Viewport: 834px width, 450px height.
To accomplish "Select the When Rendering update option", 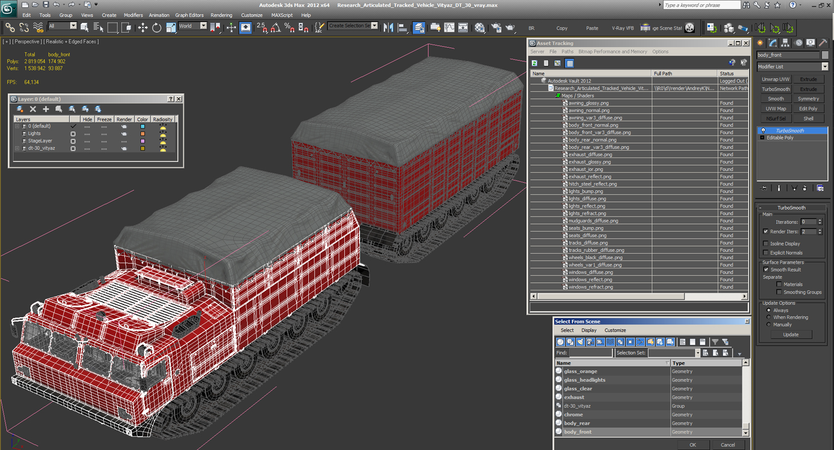I will [x=769, y=317].
